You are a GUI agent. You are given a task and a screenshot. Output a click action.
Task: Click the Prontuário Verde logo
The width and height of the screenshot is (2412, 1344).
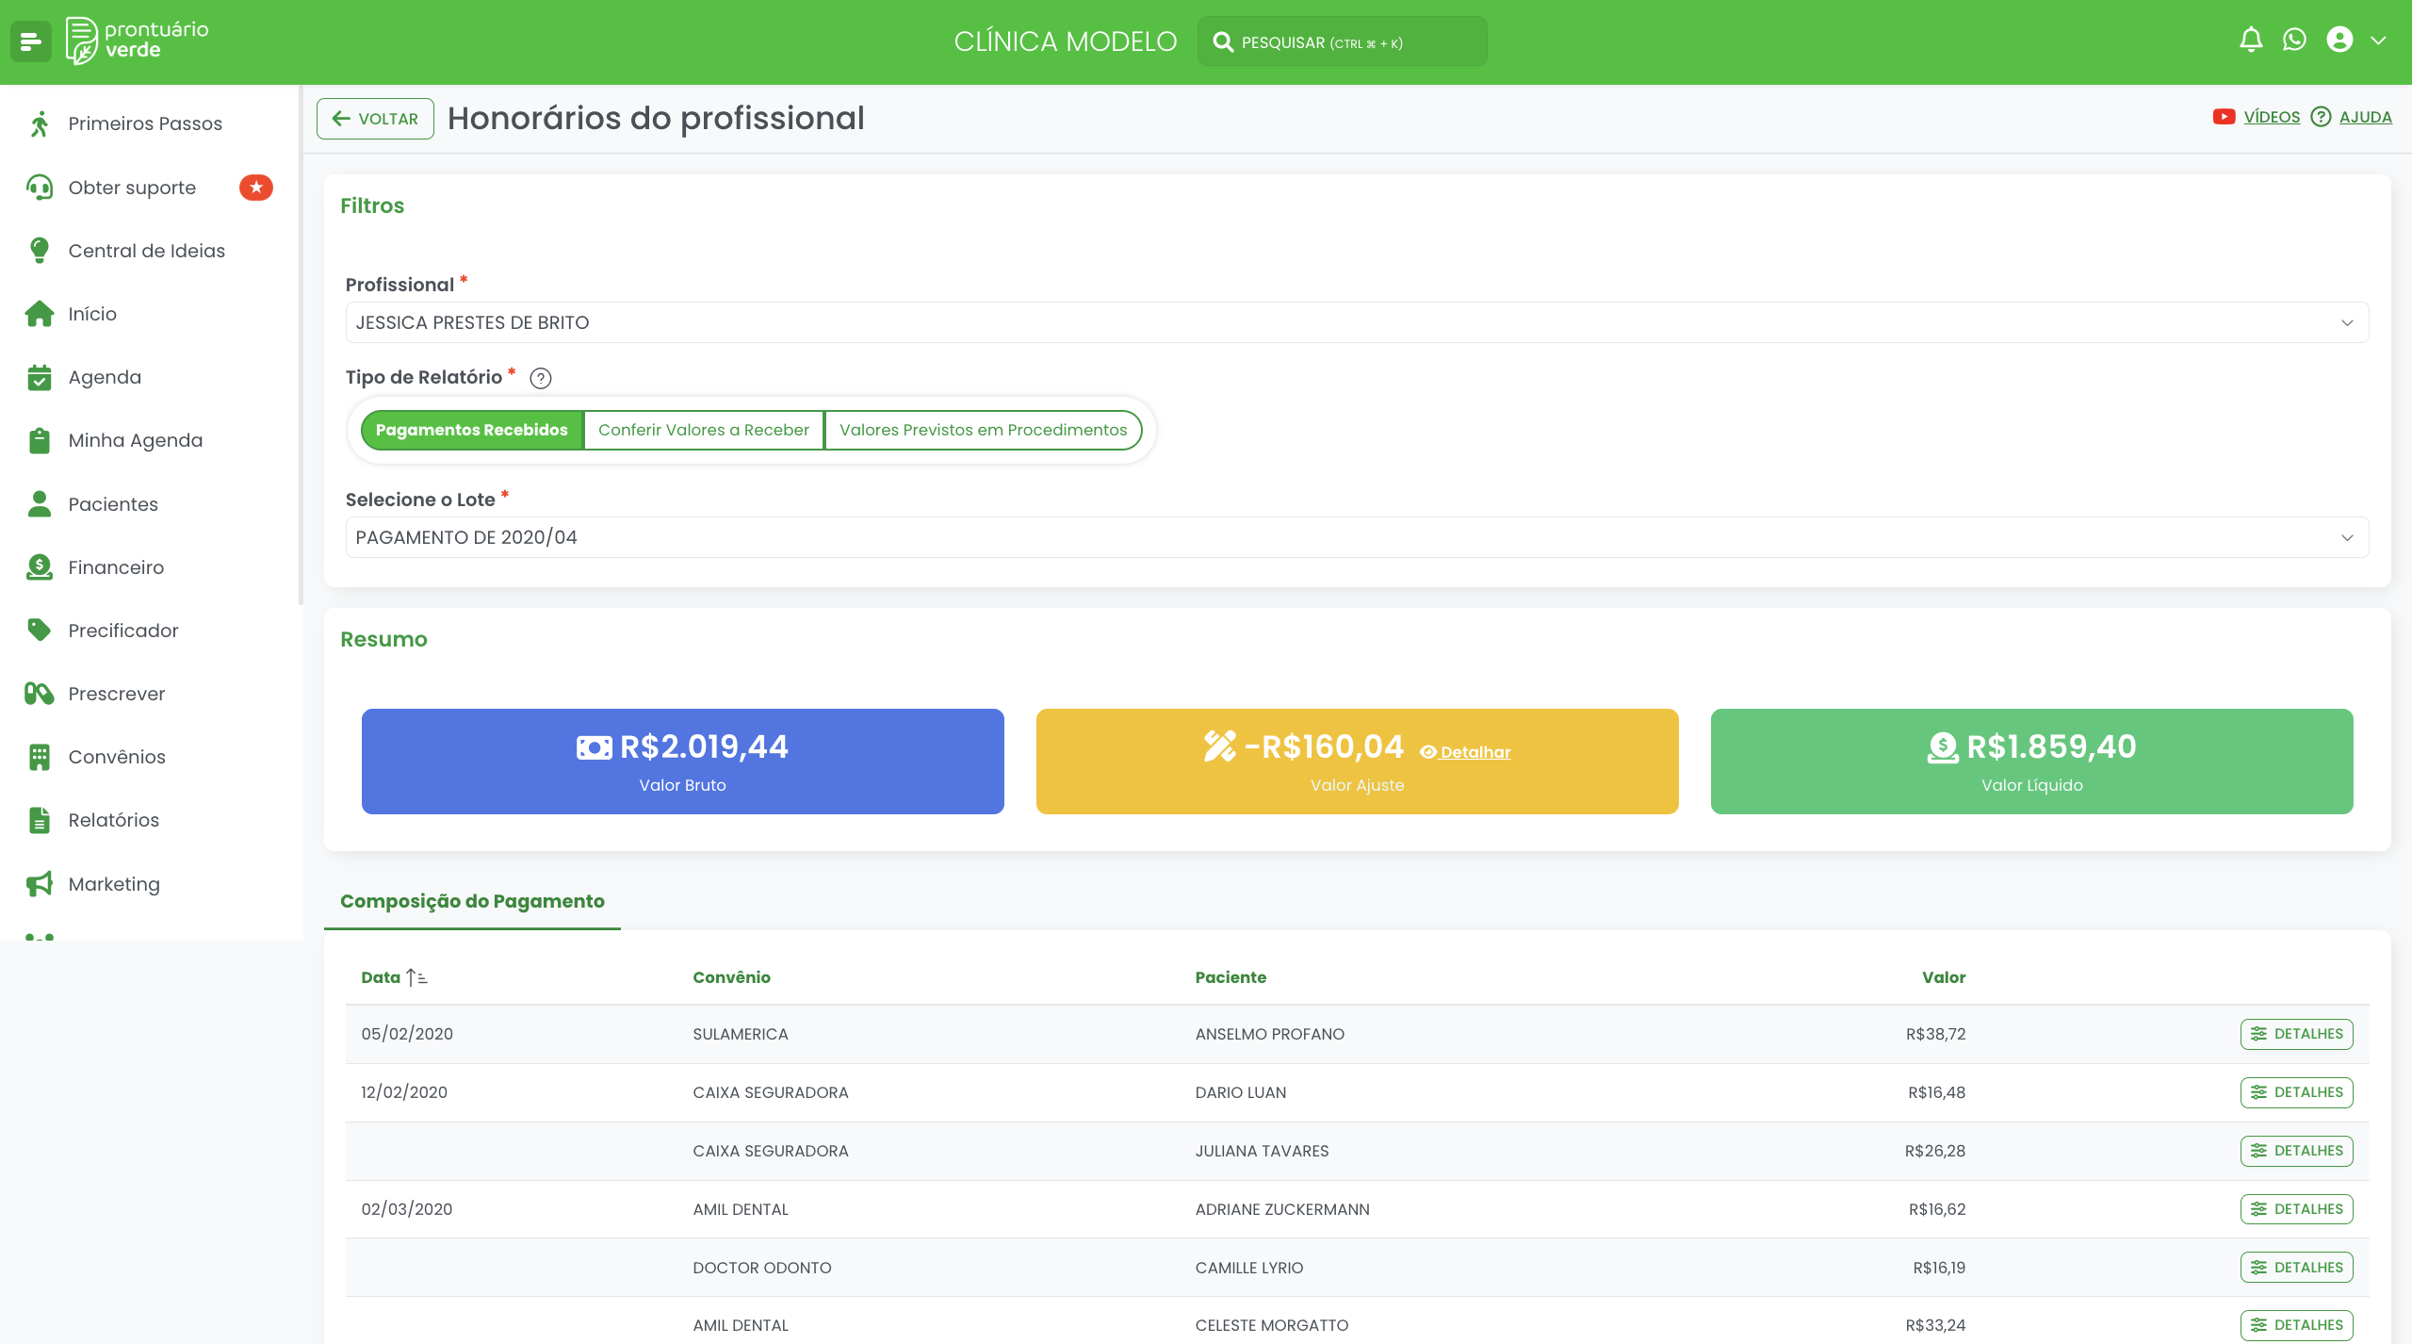pyautogui.click(x=138, y=41)
